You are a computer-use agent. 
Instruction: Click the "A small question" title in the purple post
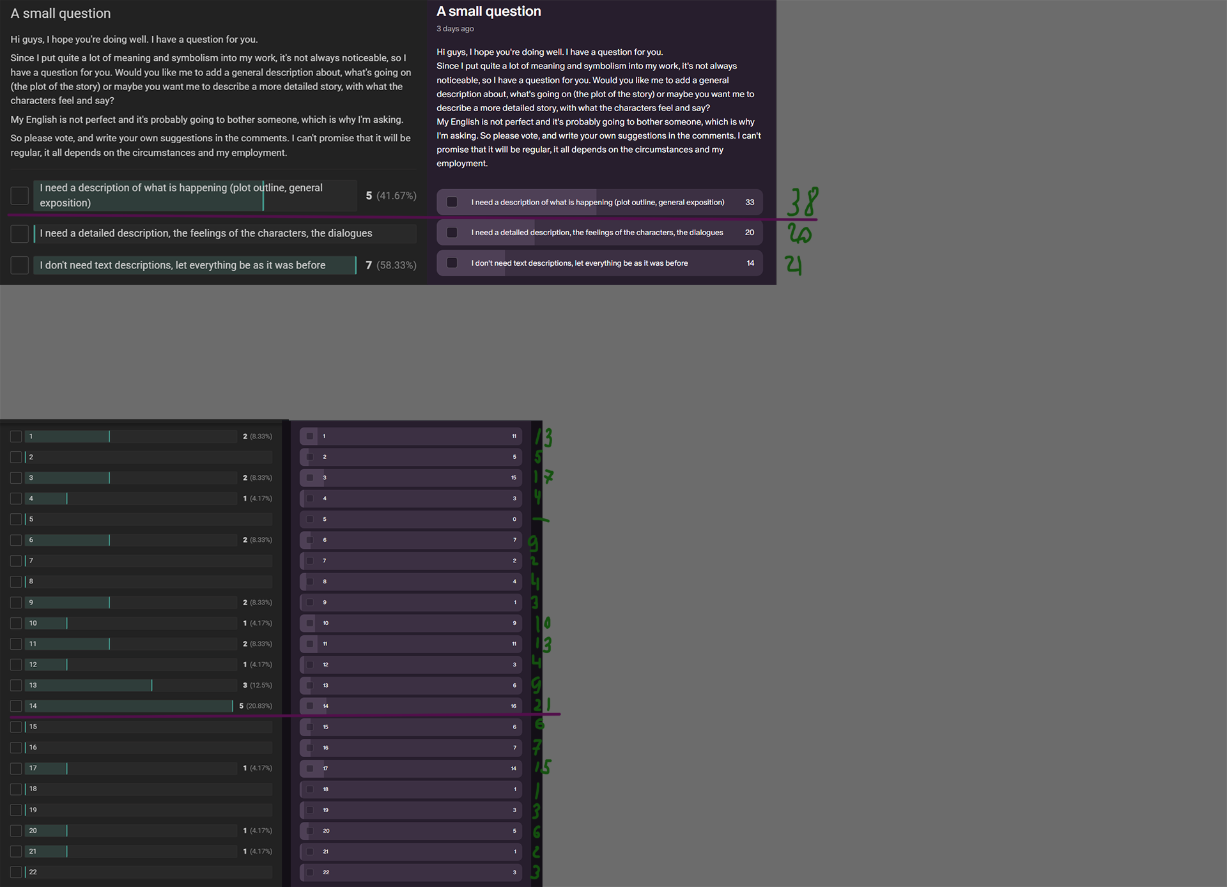[489, 12]
